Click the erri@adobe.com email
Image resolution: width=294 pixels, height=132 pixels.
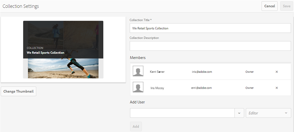coord(201,88)
